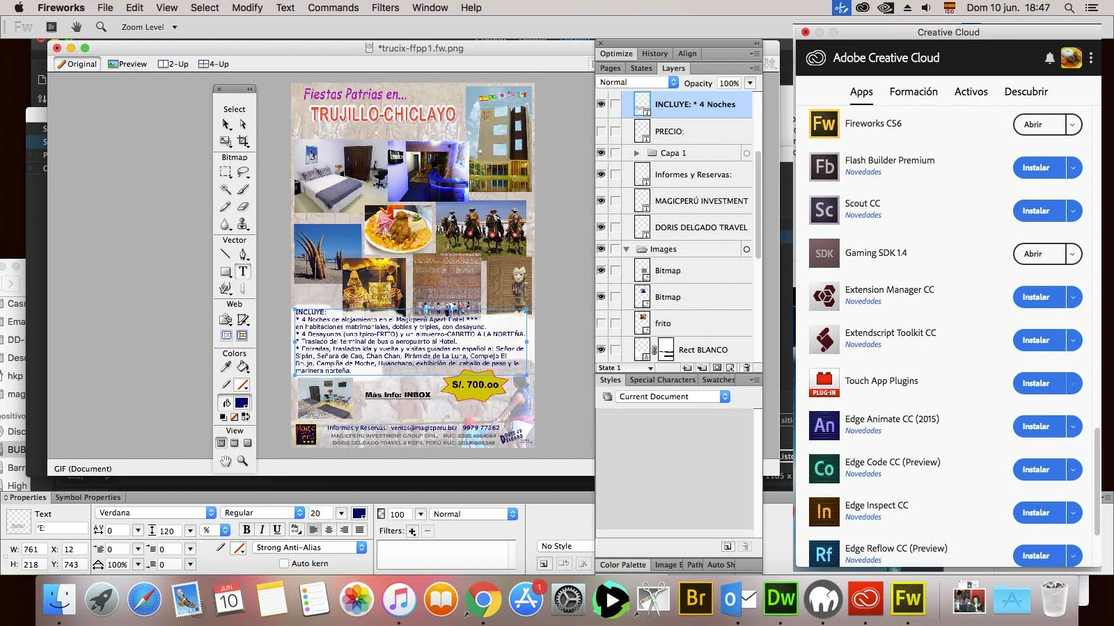Viewport: 1114px width, 626px height.
Task: Collapse the Images layer folder
Action: 626,249
